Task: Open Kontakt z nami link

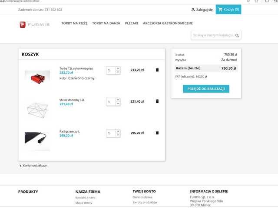Action: tap(85, 197)
